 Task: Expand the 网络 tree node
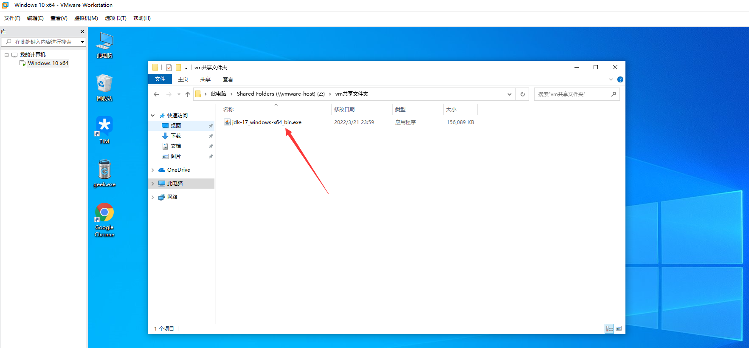point(153,197)
